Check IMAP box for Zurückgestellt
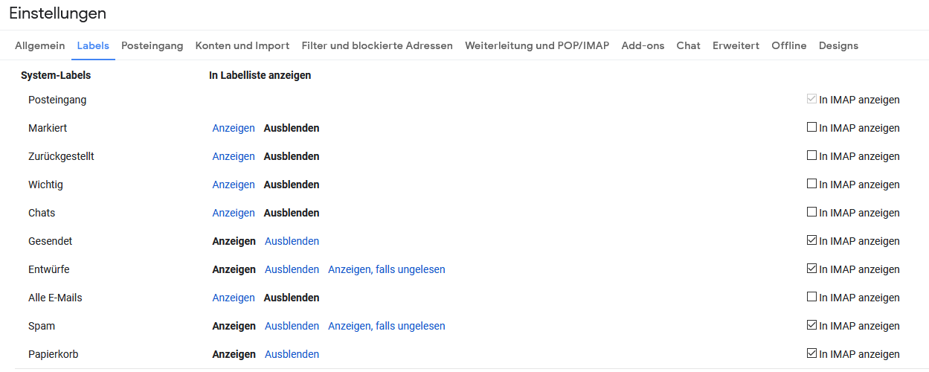 coord(811,155)
